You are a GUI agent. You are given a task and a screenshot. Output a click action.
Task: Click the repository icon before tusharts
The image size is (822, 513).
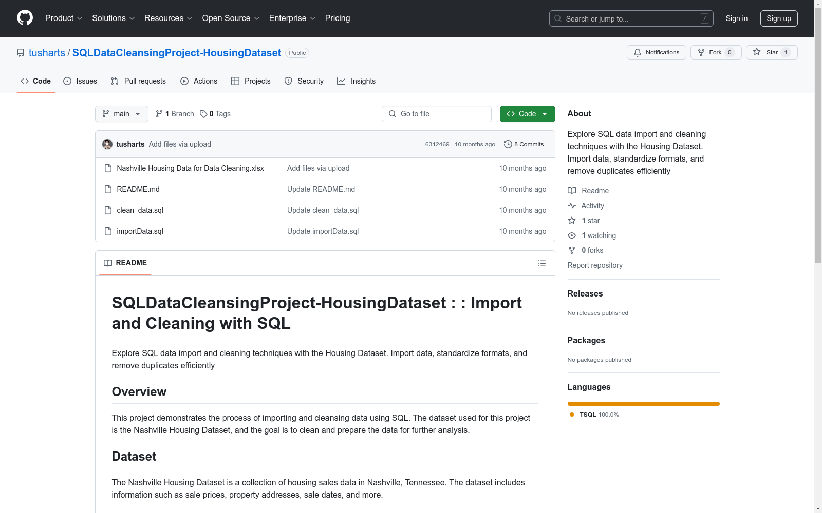pyautogui.click(x=21, y=53)
